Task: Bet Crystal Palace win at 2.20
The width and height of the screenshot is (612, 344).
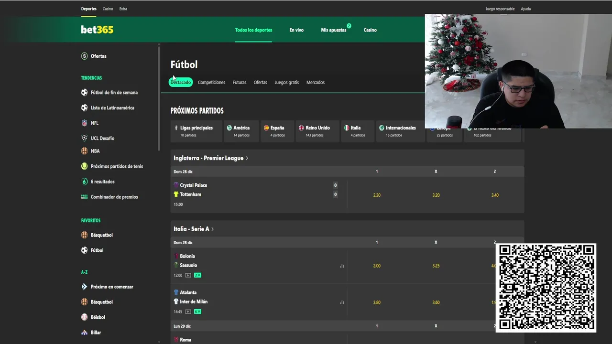Action: (x=377, y=195)
